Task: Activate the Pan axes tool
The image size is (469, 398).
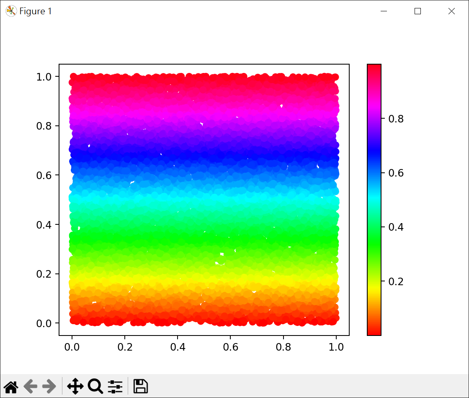Action: [x=75, y=386]
